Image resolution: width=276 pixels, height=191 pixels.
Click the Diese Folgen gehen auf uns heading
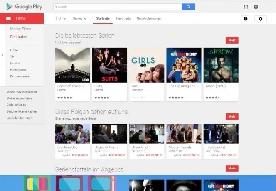pos(91,112)
